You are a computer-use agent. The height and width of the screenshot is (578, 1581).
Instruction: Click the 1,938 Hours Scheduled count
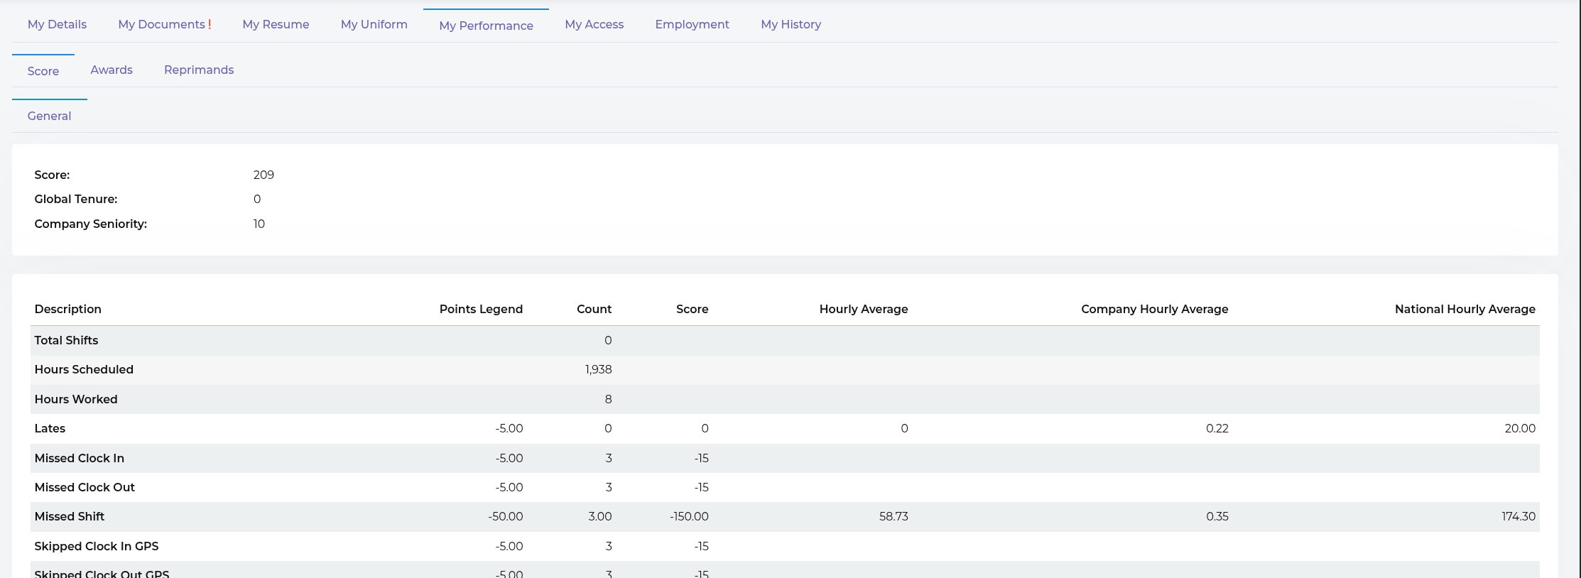[598, 369]
